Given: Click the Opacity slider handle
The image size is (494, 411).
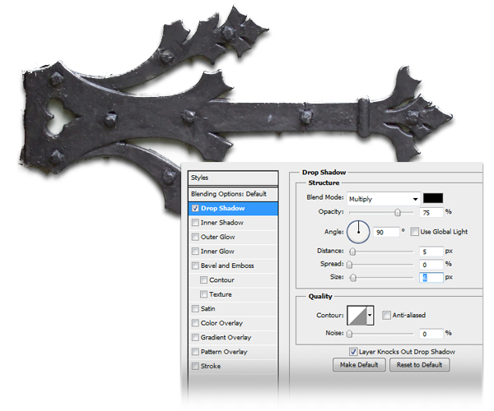Looking at the screenshot, I should point(398,213).
